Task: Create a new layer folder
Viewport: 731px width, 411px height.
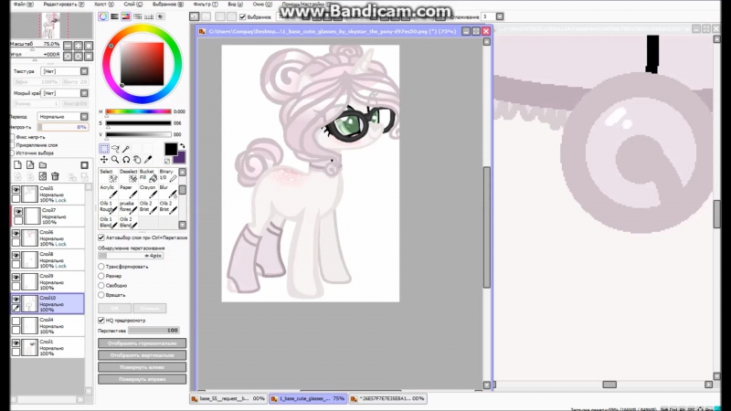Action: click(42, 165)
